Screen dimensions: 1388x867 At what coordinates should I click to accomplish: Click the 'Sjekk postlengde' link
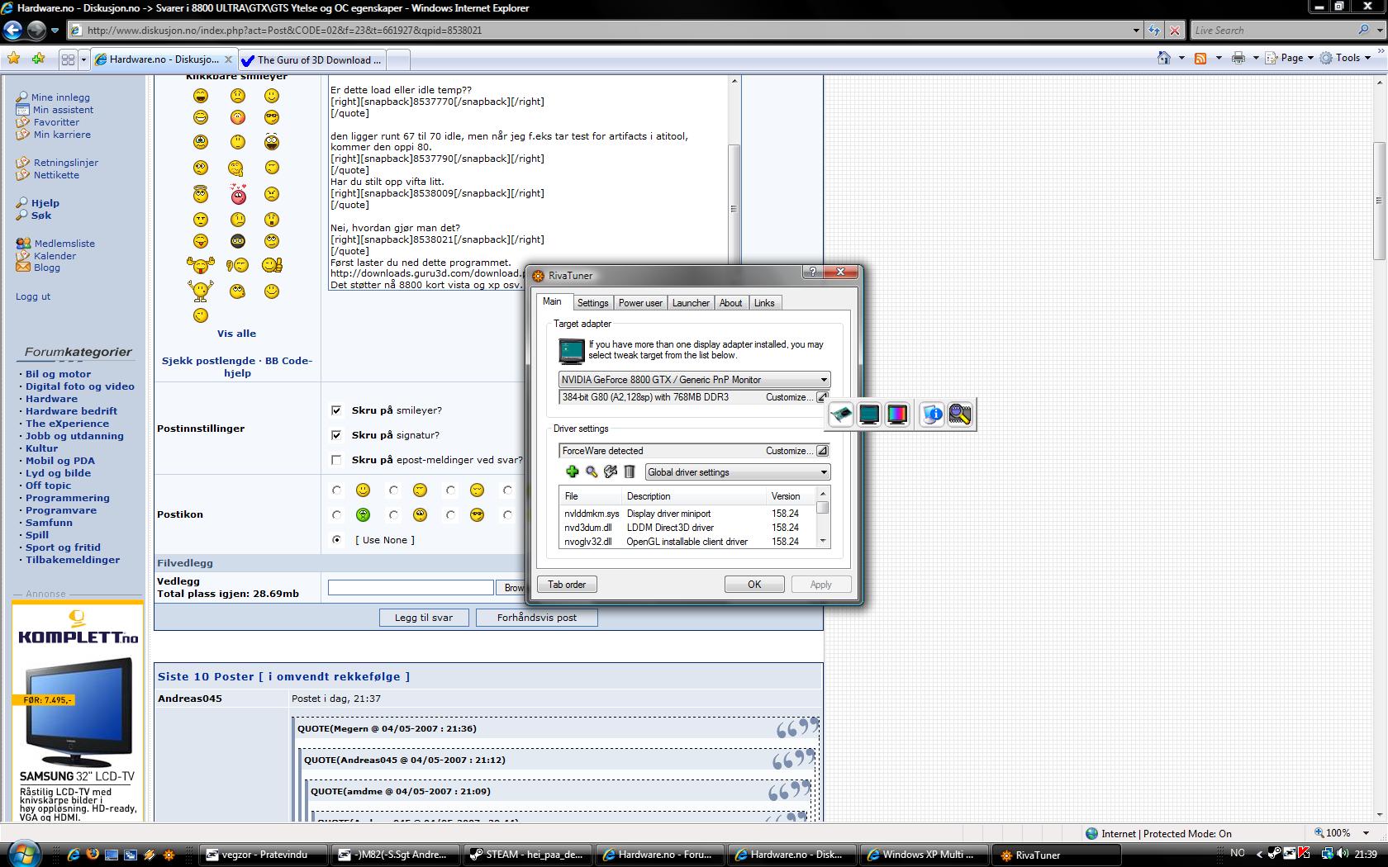point(208,361)
